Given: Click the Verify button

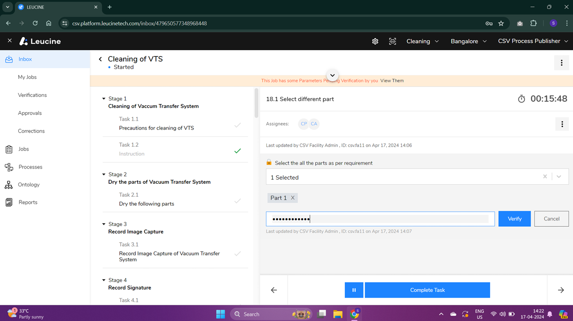Looking at the screenshot, I should point(514,219).
